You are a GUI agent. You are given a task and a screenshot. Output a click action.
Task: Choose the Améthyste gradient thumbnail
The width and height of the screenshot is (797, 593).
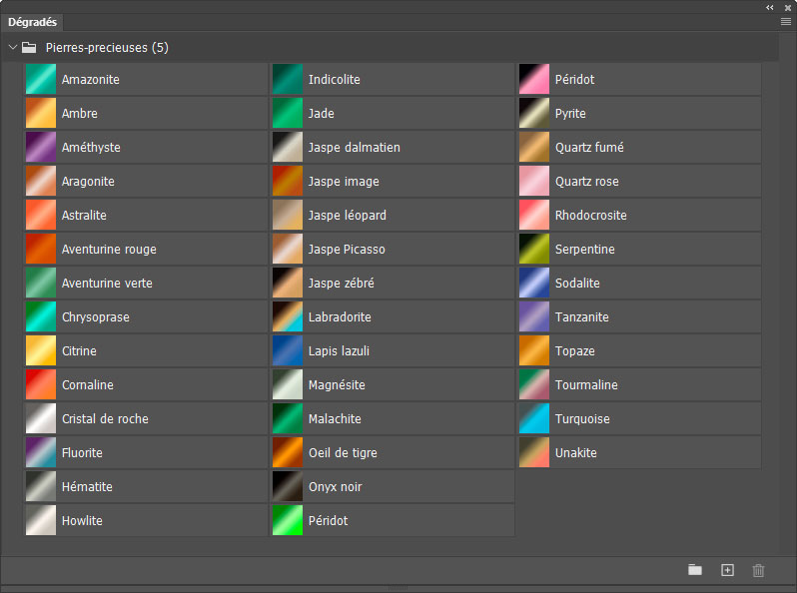(x=41, y=148)
